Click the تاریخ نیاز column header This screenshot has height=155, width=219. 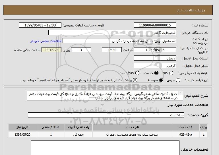coord(22,127)
